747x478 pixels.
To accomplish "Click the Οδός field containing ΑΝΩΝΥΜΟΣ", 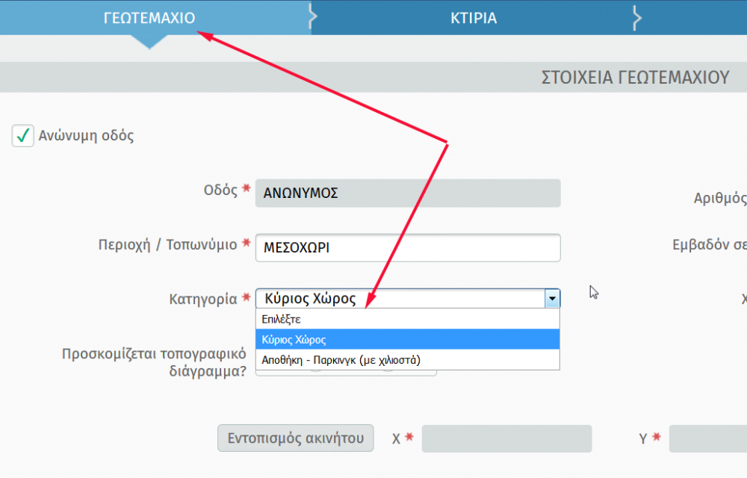I will [408, 193].
